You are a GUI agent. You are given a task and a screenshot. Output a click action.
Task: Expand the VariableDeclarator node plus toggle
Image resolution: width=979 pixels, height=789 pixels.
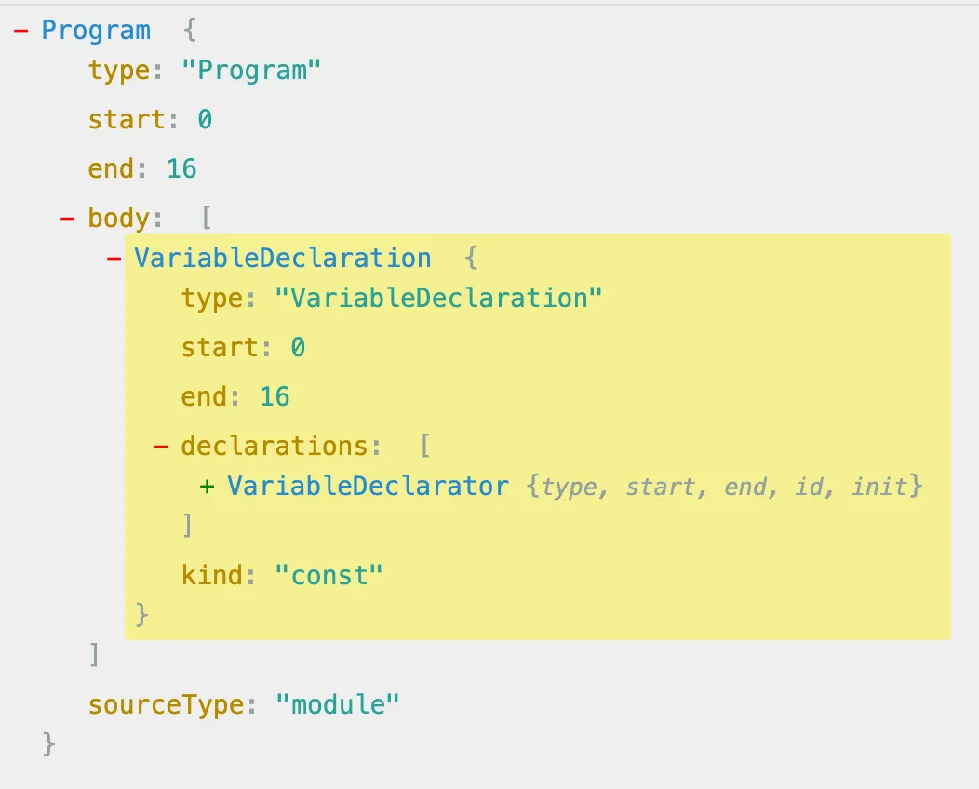pyautogui.click(x=207, y=486)
